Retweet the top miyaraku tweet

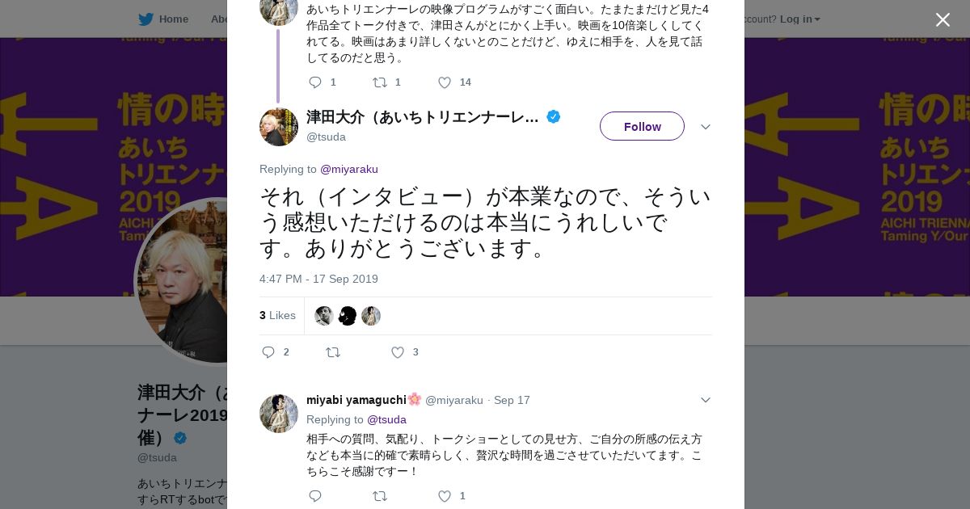point(379,82)
